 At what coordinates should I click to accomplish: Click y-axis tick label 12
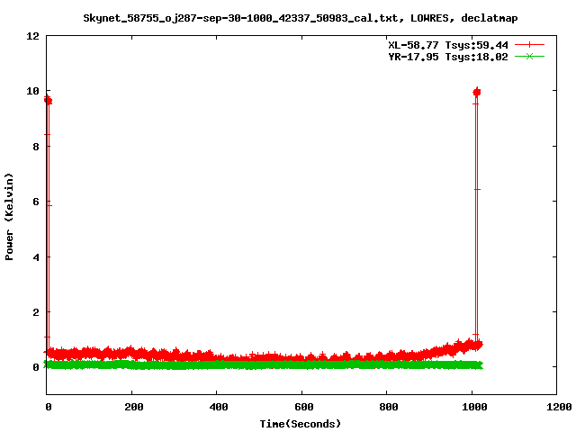pos(32,36)
